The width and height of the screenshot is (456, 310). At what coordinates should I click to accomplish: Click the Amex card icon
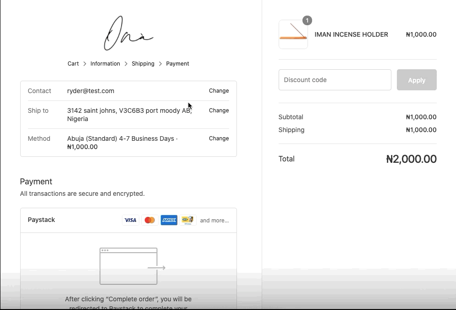coord(169,220)
